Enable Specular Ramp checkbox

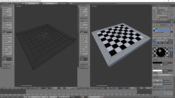coord(164,72)
